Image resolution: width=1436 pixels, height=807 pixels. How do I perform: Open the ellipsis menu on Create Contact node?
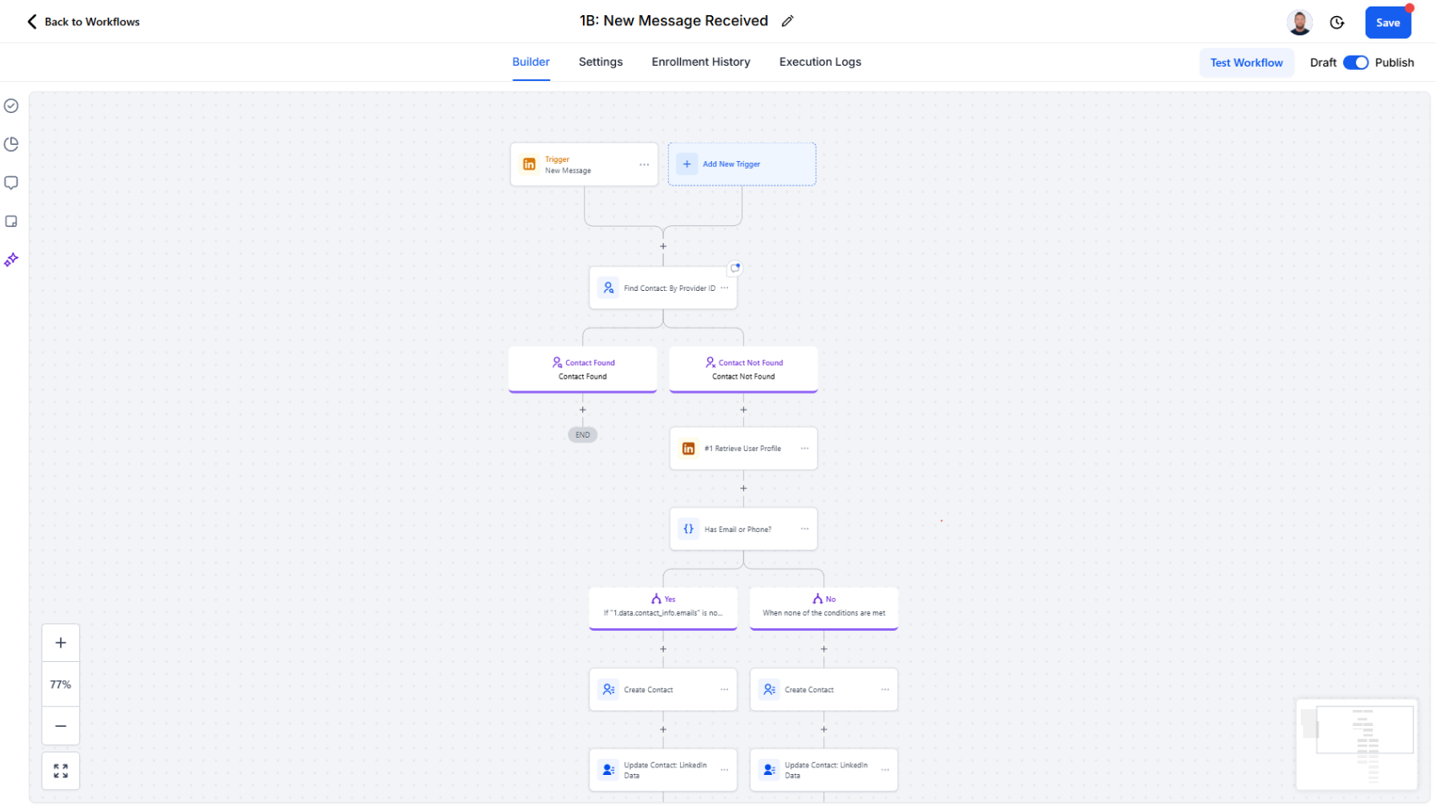[x=724, y=689]
